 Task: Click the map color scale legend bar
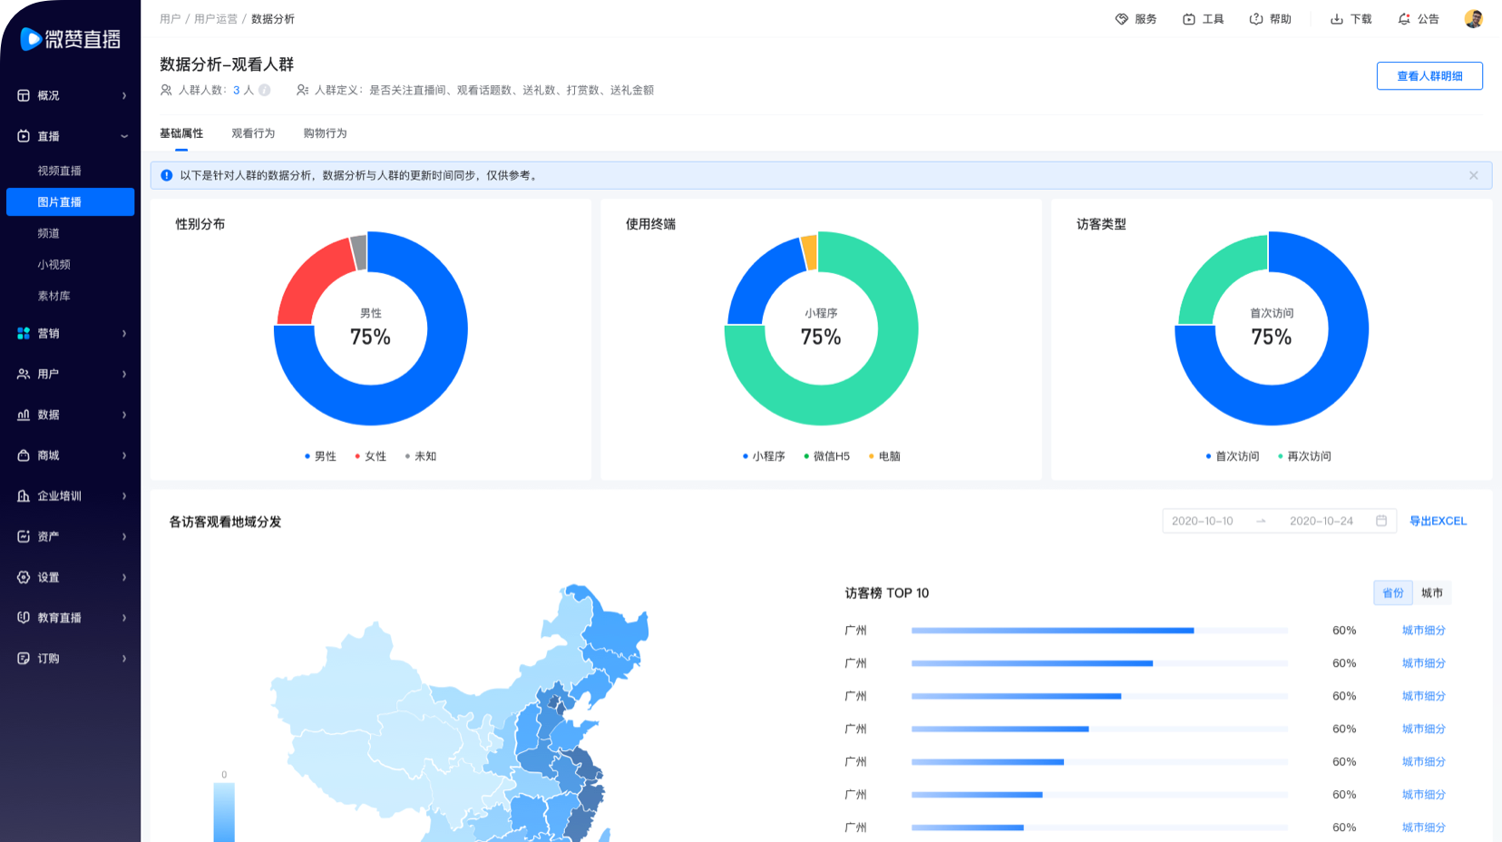pos(224,811)
